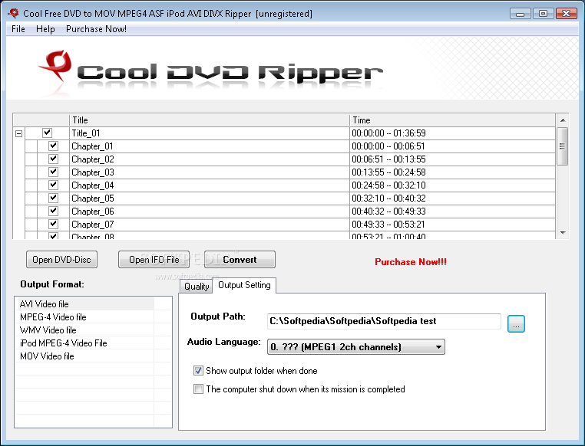Screen dimensions: 585x446
Task: Close the Cool DVD Ripper window
Action: [x=567, y=14]
